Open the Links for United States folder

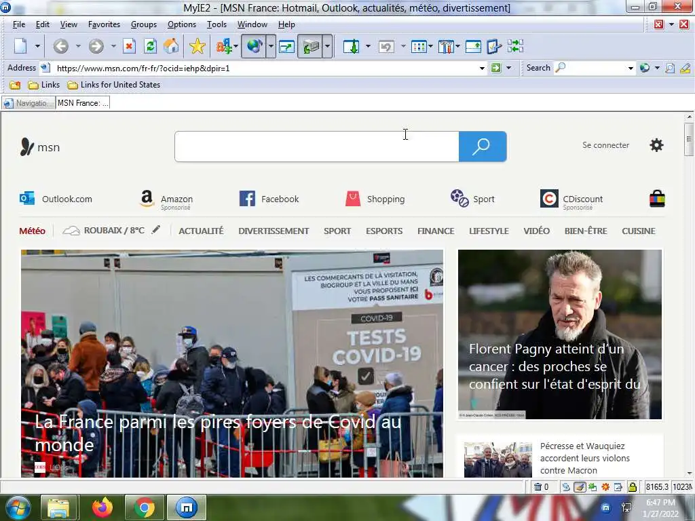[x=113, y=85]
